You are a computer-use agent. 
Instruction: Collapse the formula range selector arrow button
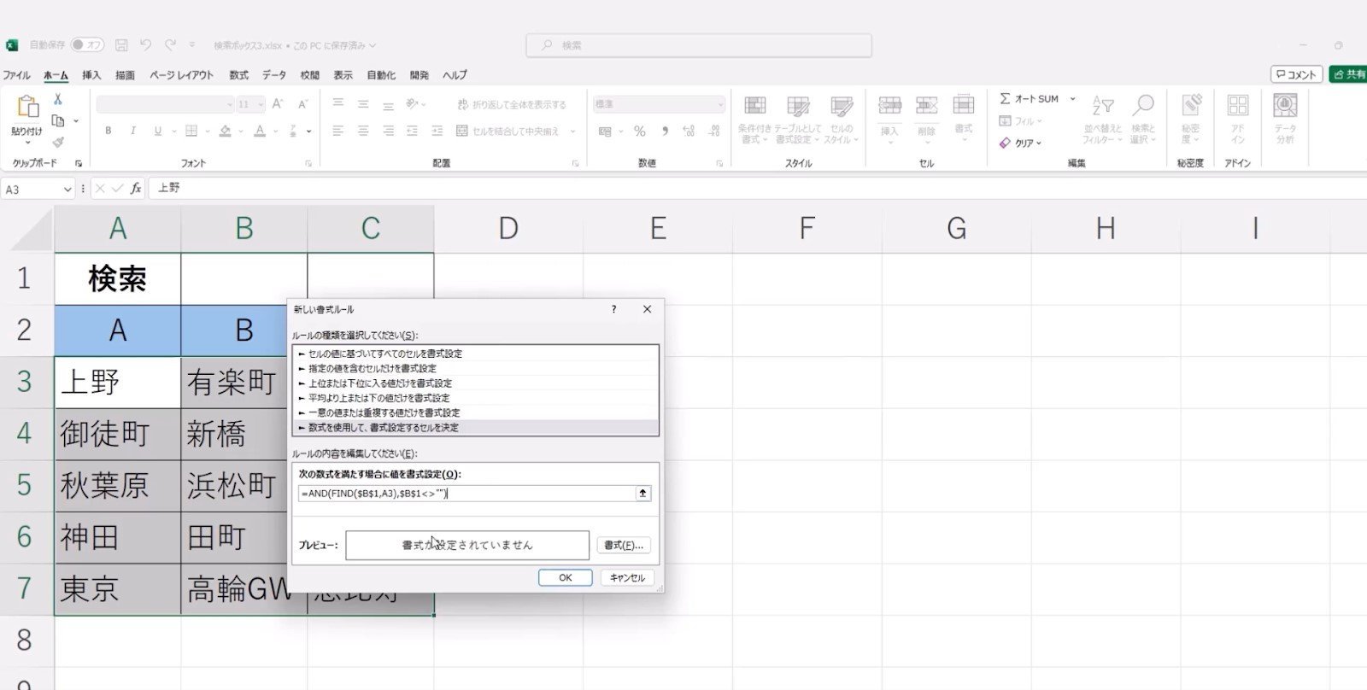tap(642, 493)
